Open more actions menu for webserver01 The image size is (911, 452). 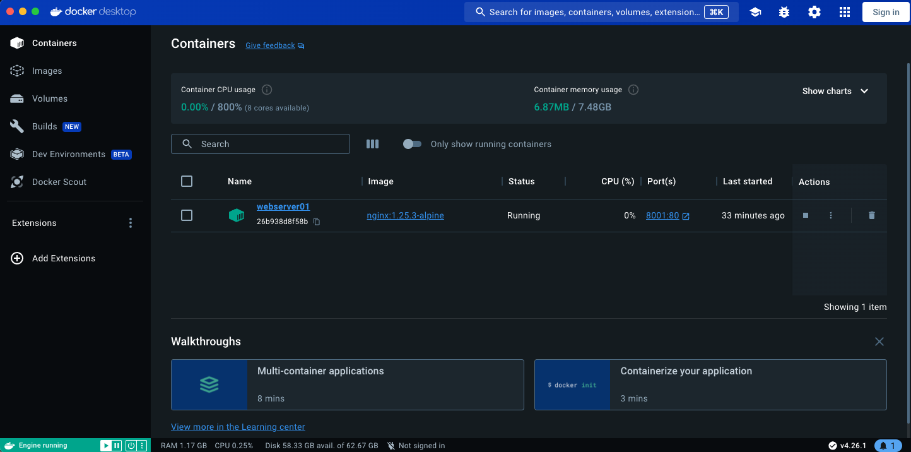[831, 215]
